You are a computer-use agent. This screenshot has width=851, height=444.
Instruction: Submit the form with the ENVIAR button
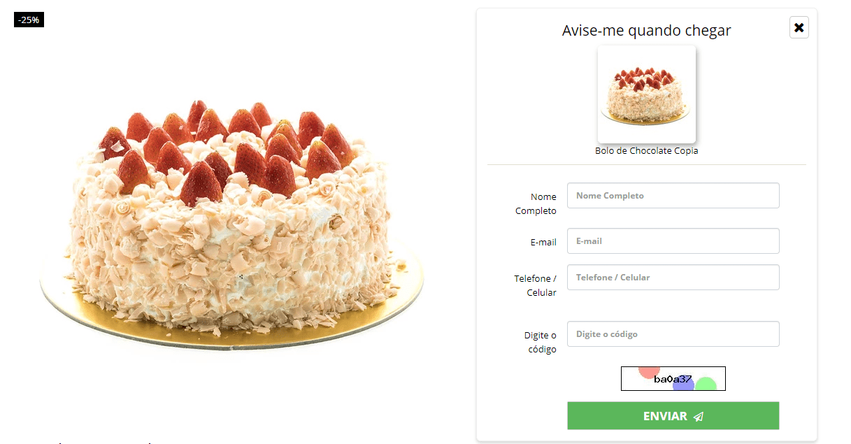pyautogui.click(x=673, y=416)
